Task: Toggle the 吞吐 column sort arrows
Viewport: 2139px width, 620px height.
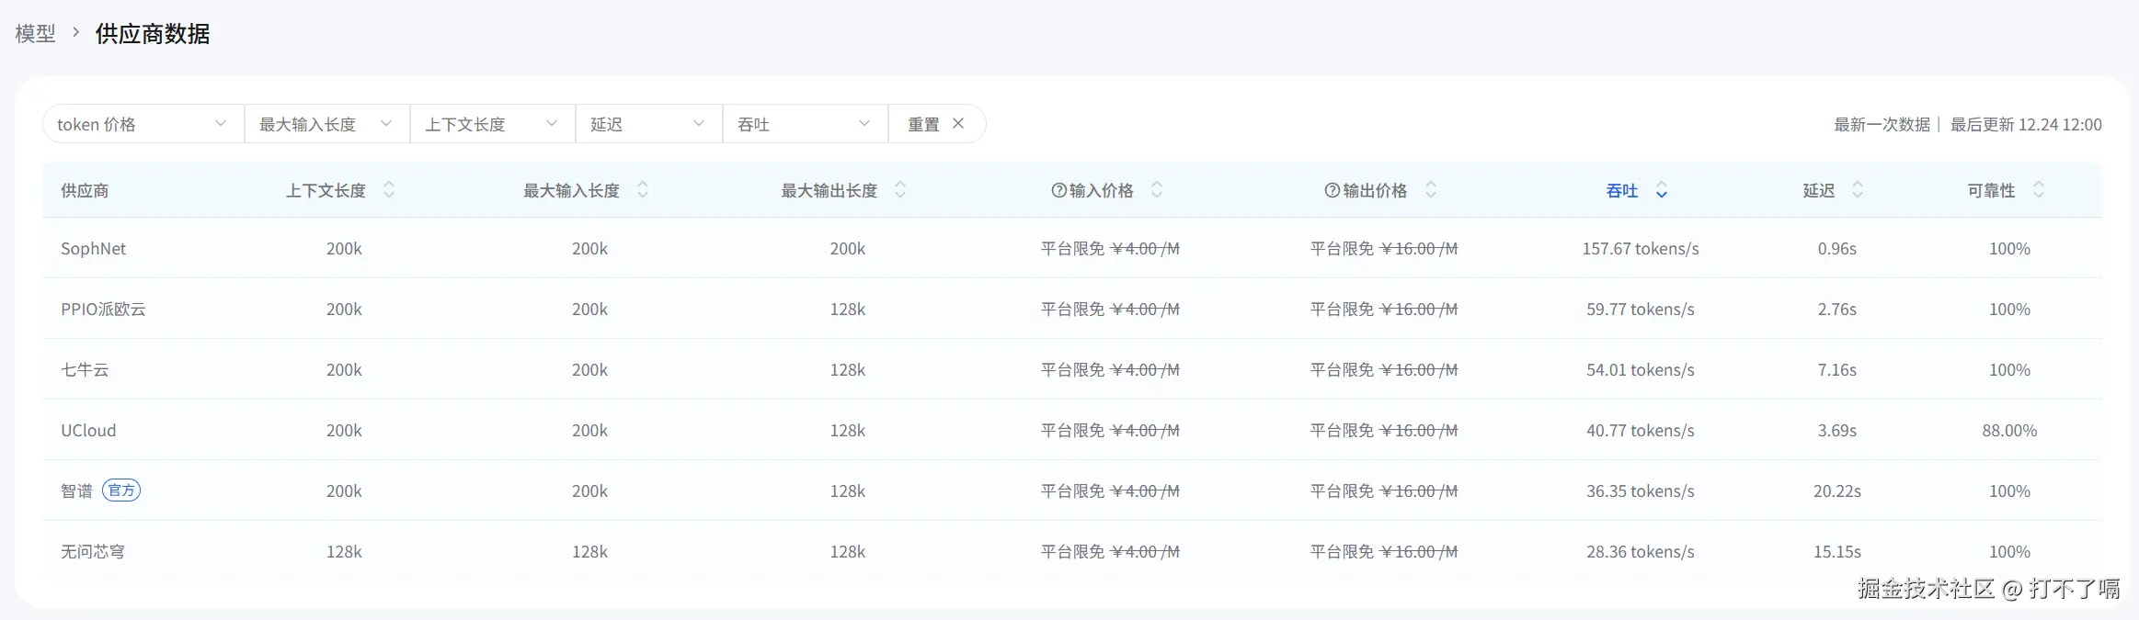Action: [x=1662, y=190]
